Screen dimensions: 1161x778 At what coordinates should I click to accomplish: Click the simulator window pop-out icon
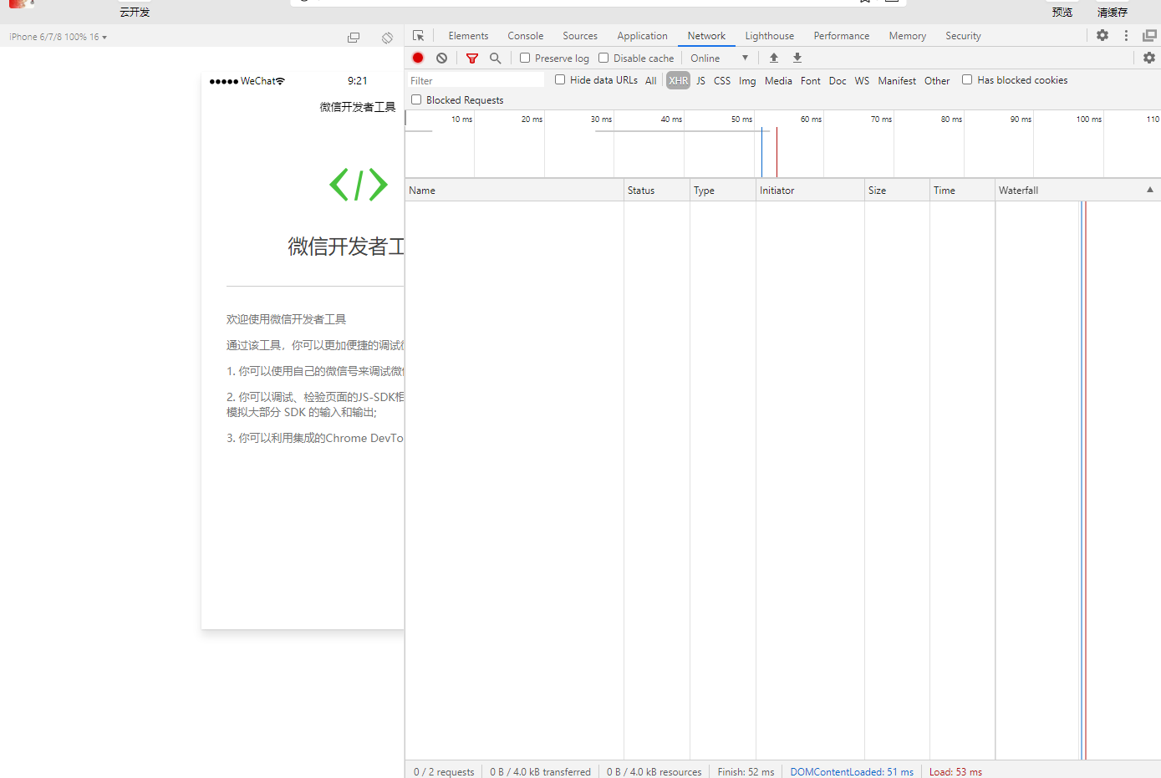point(354,38)
